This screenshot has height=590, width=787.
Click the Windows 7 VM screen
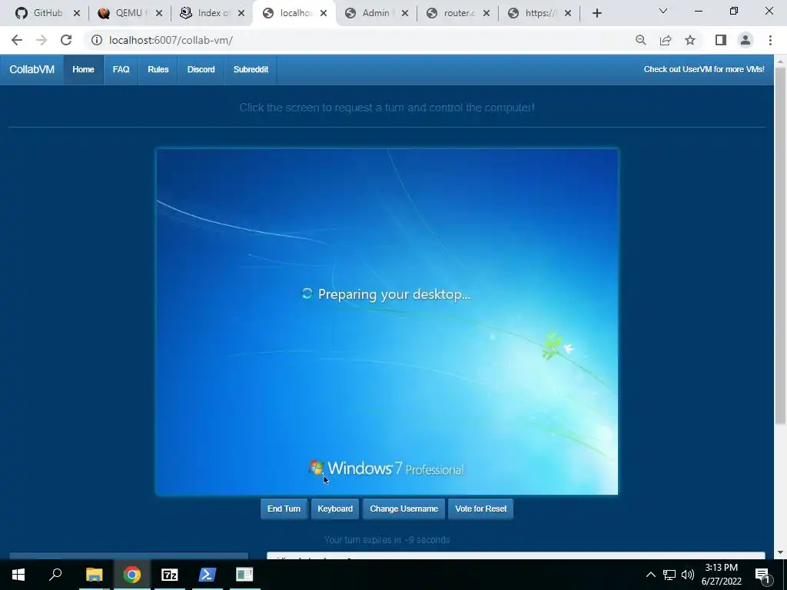pyautogui.click(x=387, y=322)
